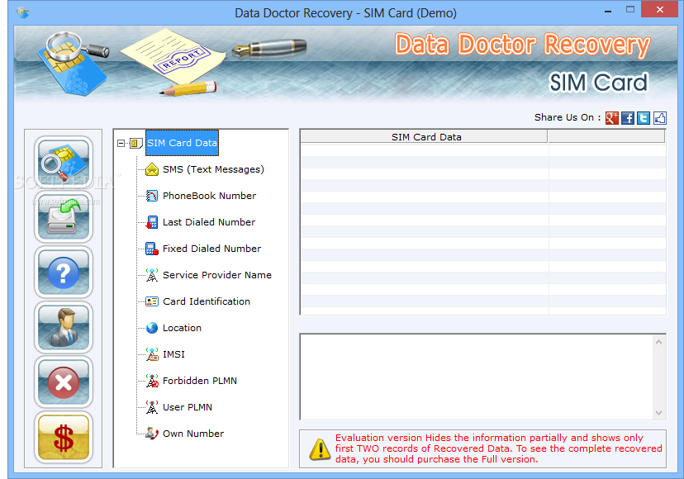This screenshot has width=684, height=479.
Task: Select PhoneBook Number in the tree
Action: click(x=209, y=196)
